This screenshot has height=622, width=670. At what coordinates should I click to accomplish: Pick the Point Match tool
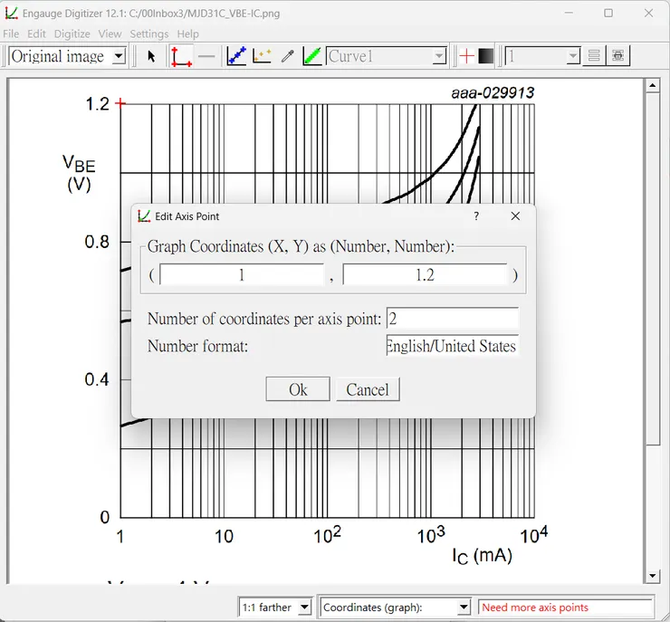[263, 56]
